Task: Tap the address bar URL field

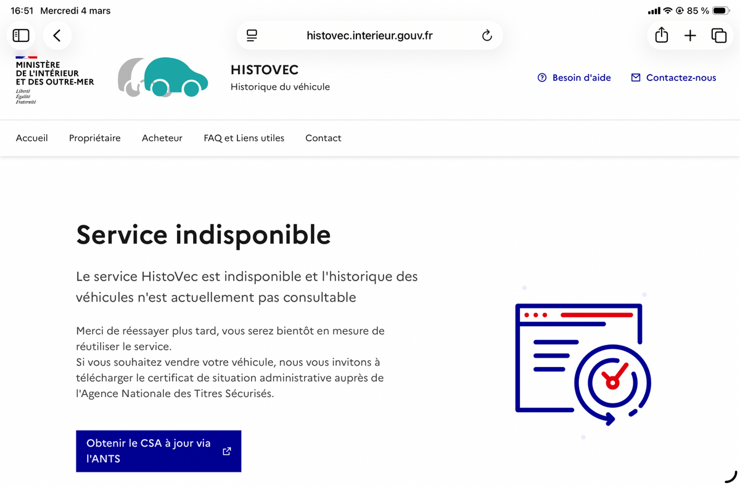Action: [369, 36]
